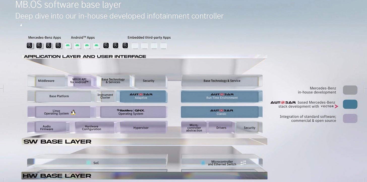Image resolution: width=367 pixels, height=182 pixels.
Task: Click the leftmost Mercedes-Benz app icon
Action: [x=29, y=46]
